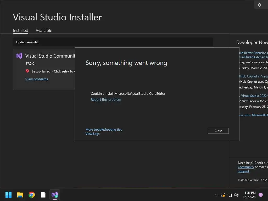
Task: Click the red Setup failed error icon
Action: click(27, 71)
